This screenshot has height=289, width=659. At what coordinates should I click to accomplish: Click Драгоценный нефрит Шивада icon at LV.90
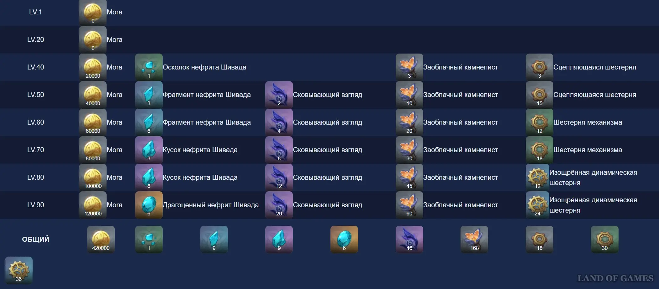(x=149, y=205)
